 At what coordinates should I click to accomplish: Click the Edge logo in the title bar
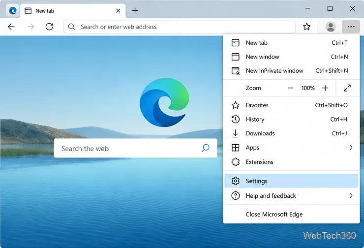click(x=12, y=11)
